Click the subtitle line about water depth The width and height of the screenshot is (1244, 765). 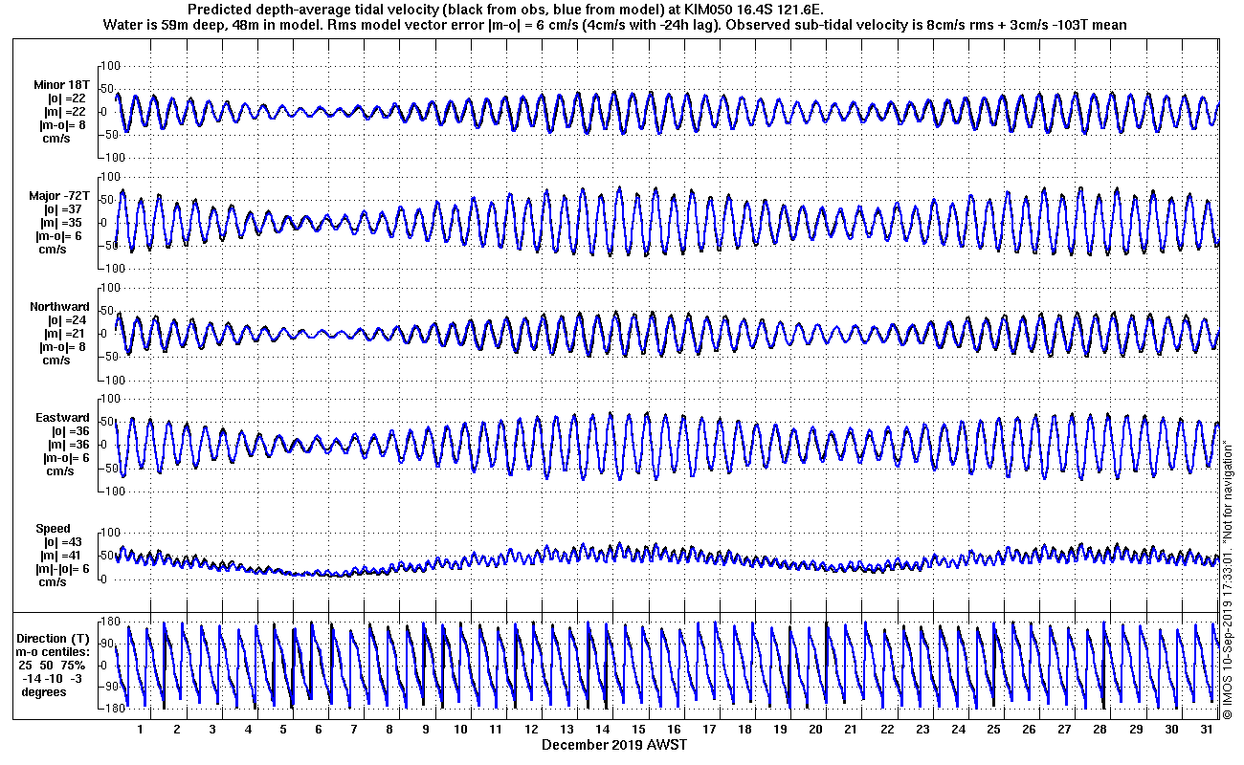click(x=614, y=24)
